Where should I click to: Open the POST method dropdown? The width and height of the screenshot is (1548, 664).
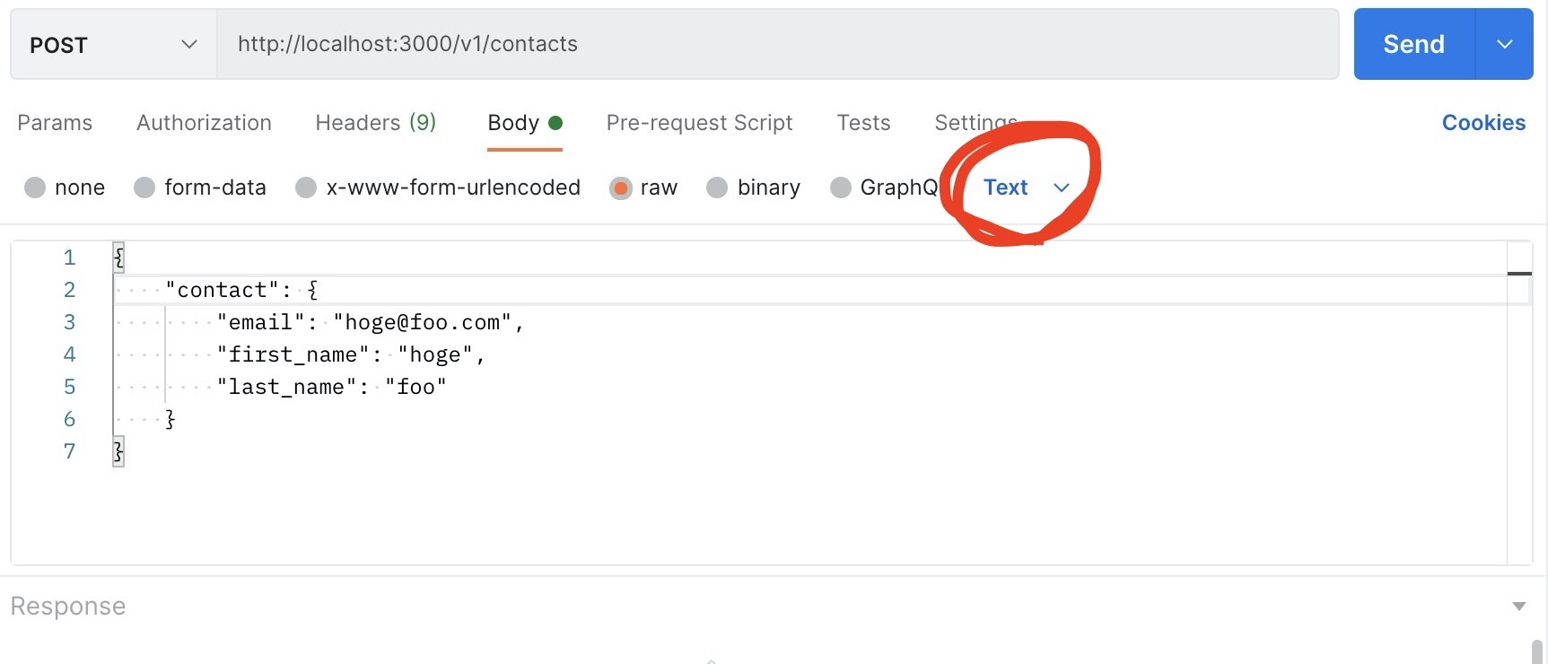[113, 44]
